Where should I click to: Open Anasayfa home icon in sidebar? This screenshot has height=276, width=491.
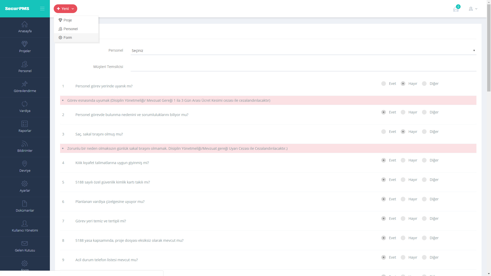point(25,24)
